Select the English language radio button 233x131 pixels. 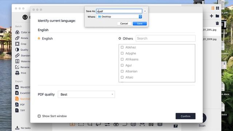(x=39, y=39)
